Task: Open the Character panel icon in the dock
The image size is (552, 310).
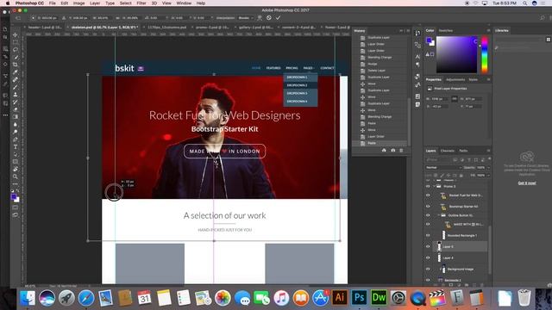Action: [x=417, y=56]
